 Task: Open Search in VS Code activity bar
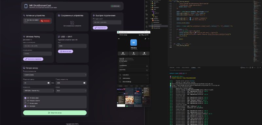[146, 2]
